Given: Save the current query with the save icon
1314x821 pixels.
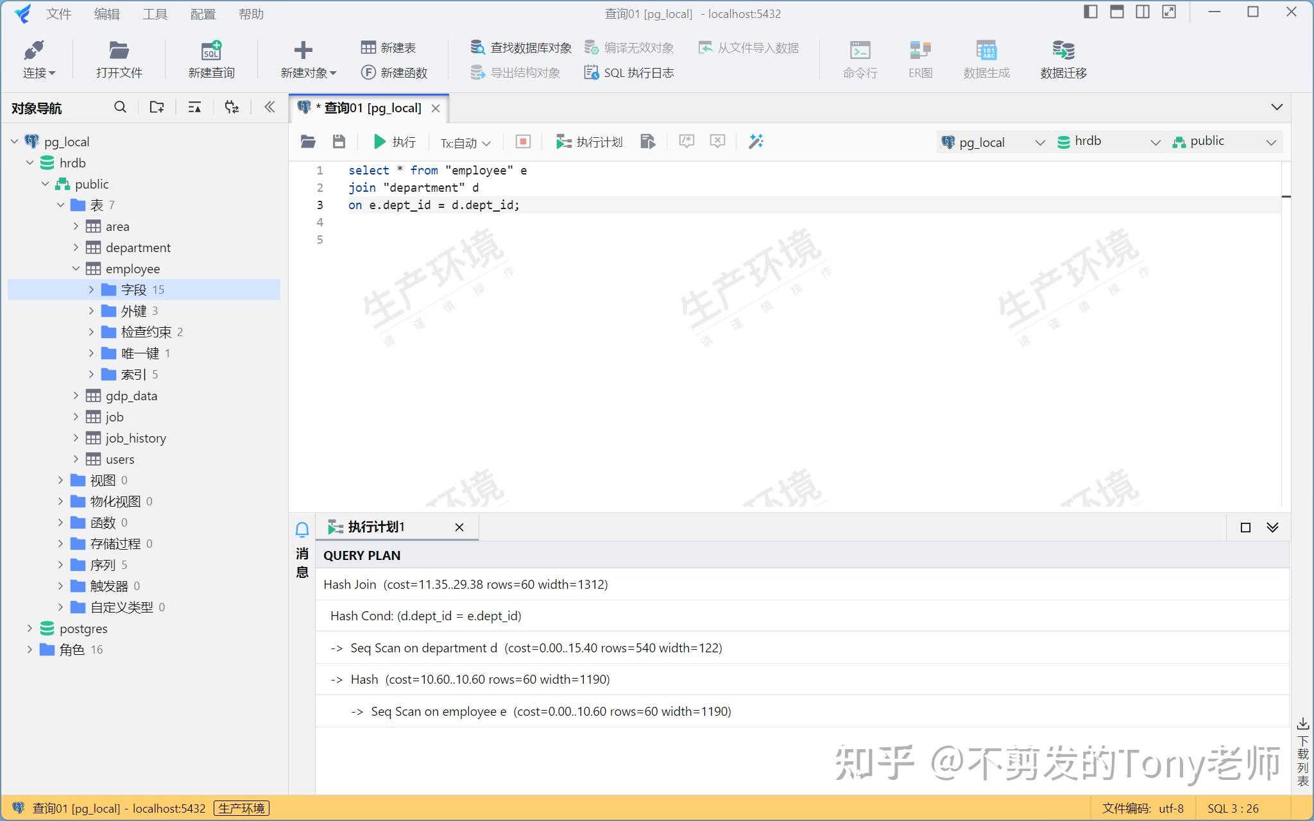Looking at the screenshot, I should (339, 141).
